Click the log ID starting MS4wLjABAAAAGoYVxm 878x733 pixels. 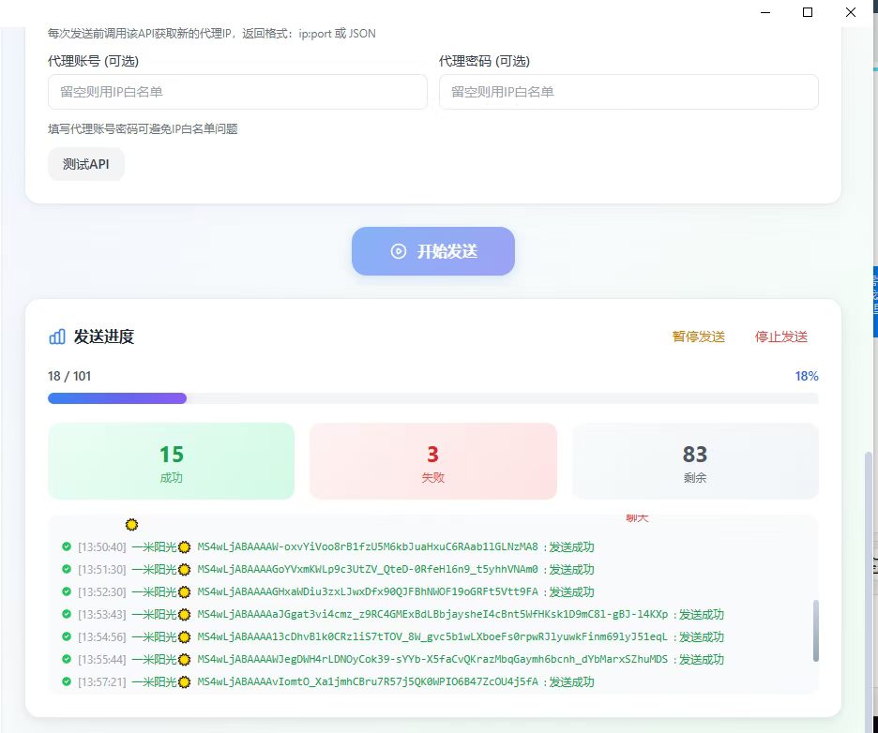[x=368, y=569]
